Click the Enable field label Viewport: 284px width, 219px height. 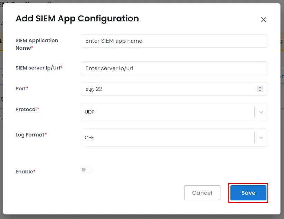tap(24, 171)
